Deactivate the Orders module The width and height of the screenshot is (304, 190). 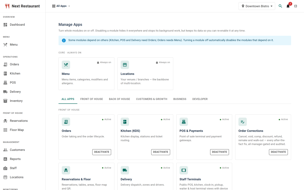(102, 152)
